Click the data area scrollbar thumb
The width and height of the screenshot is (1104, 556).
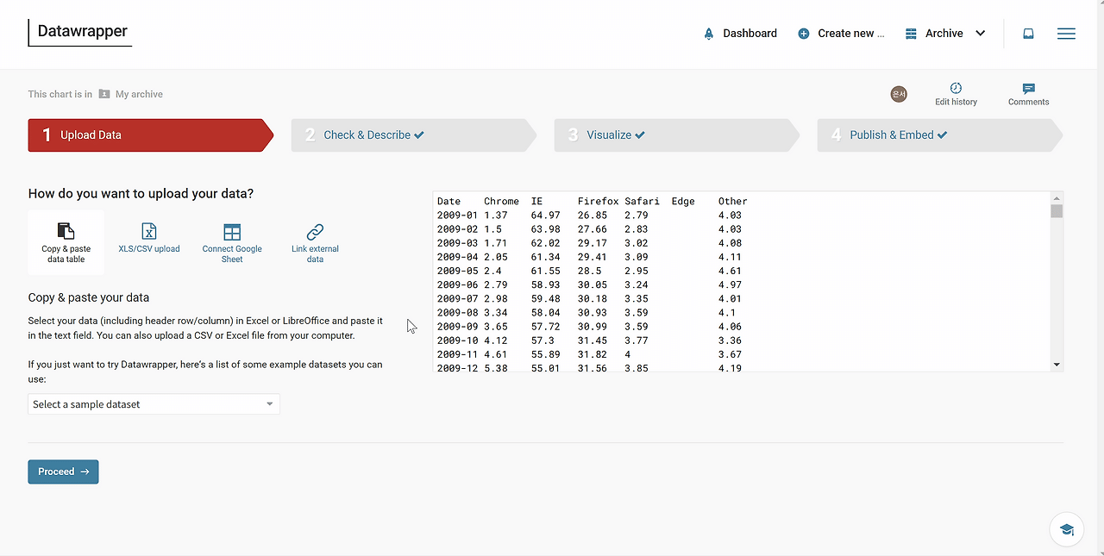(x=1057, y=211)
